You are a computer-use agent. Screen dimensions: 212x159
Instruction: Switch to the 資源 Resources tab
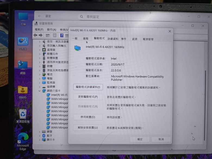pos(135,39)
